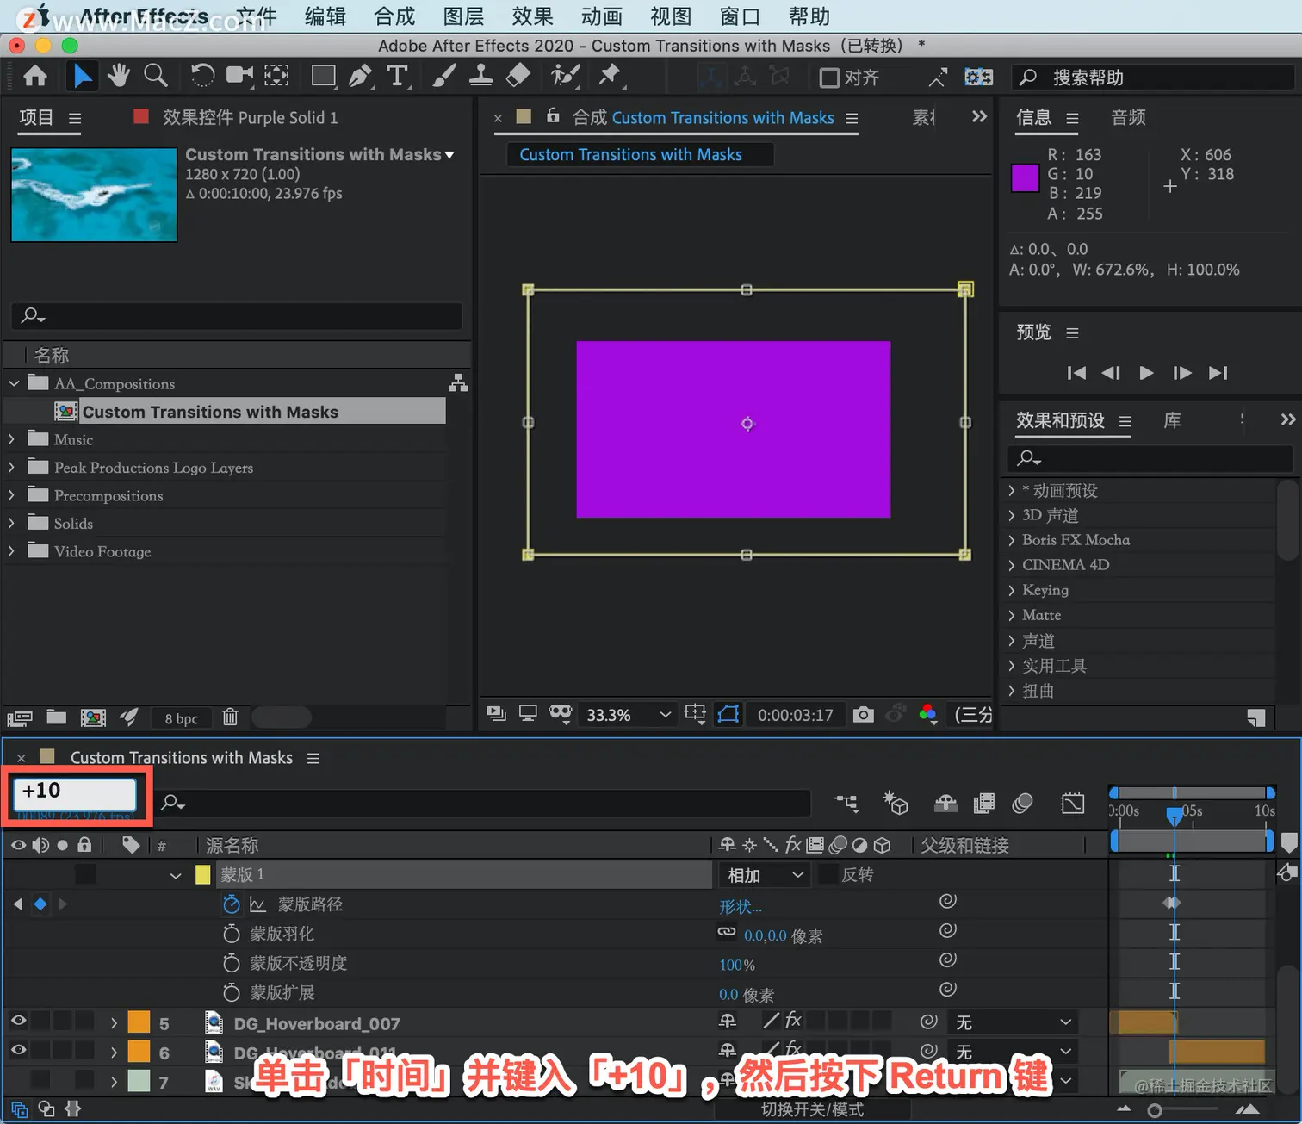This screenshot has height=1124, width=1302.
Task: Select the Roto Brush tool
Action: (x=565, y=76)
